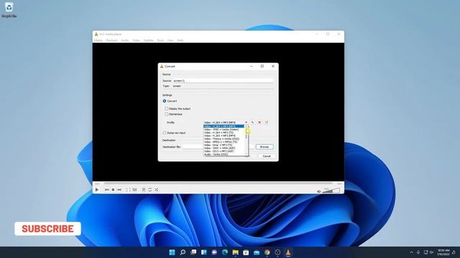Delete selected profile with red X icon
Viewport: 460px width, 258px height.
coord(259,123)
